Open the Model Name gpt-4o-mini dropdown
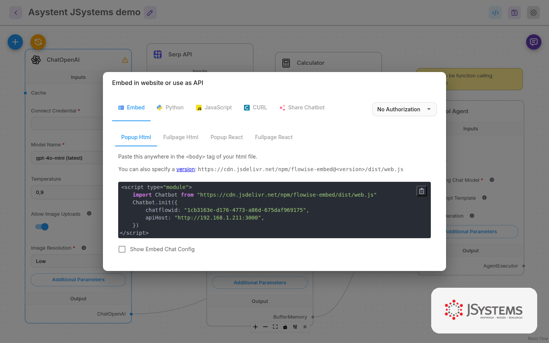Viewport: 549px width, 343px height. (67, 158)
